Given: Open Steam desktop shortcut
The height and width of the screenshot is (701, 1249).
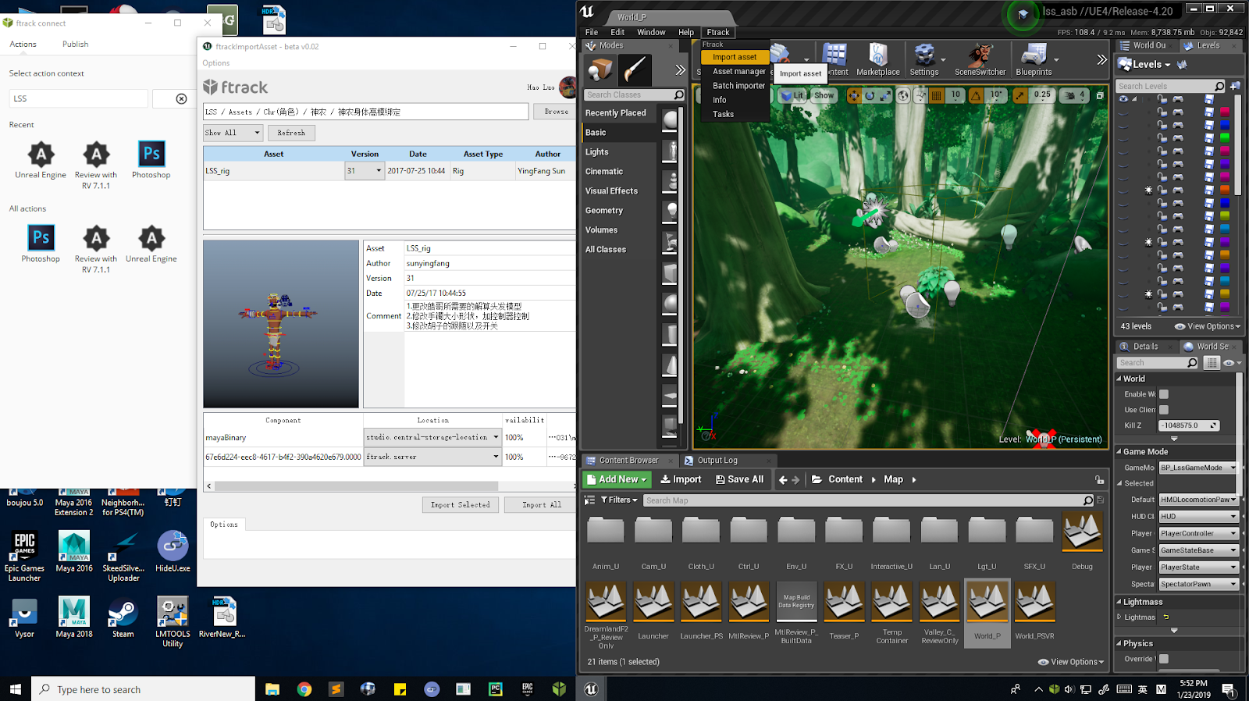Looking at the screenshot, I should click(x=123, y=617).
